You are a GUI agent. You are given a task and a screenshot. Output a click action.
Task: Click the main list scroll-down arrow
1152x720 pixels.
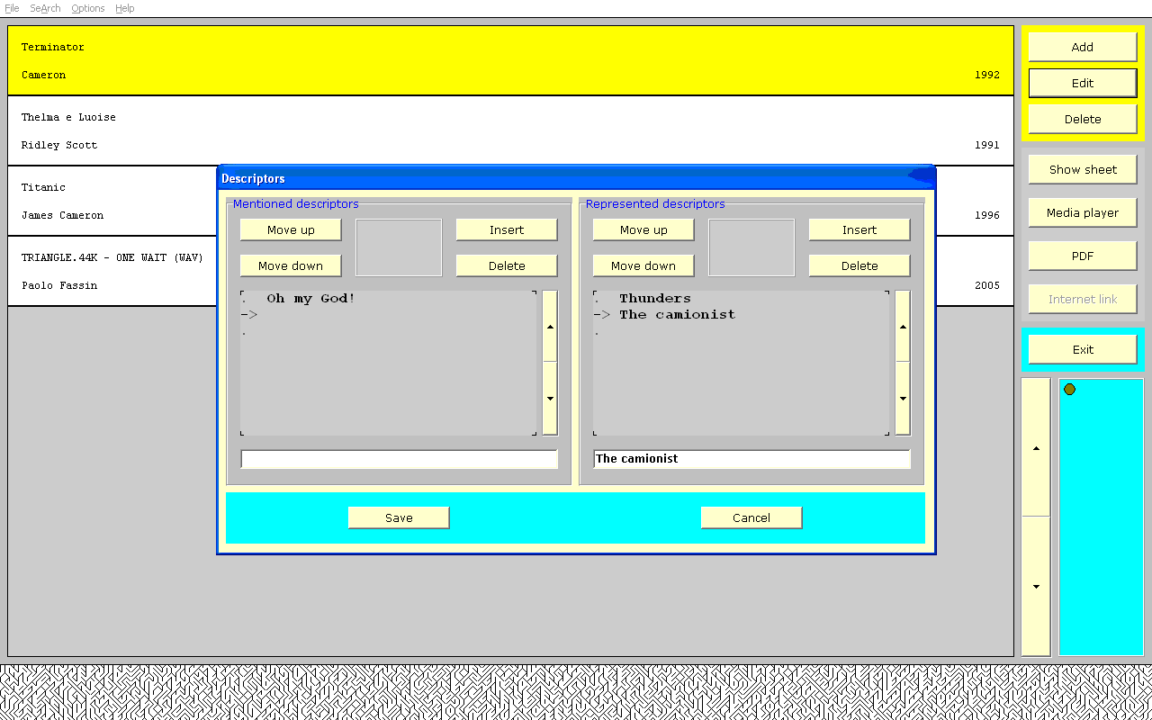[x=1036, y=587]
